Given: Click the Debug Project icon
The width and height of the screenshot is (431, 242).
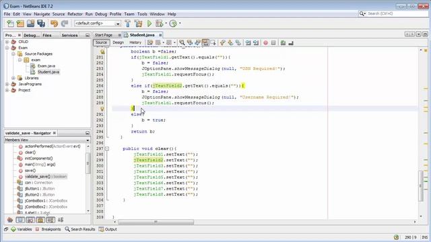Looking at the screenshot, I should tap(159, 24).
